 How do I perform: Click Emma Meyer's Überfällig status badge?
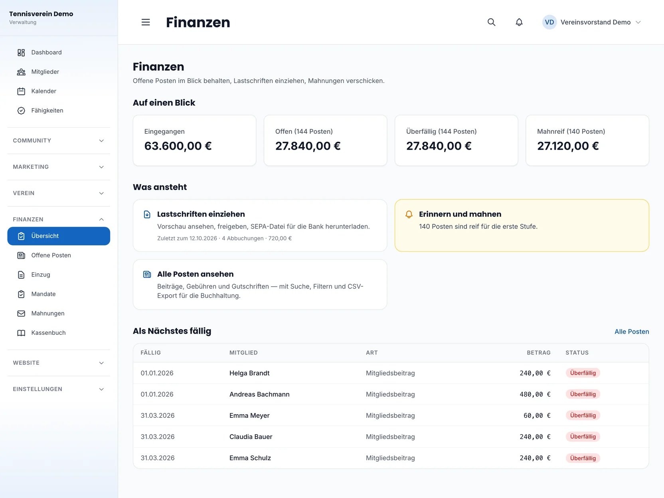point(583,415)
